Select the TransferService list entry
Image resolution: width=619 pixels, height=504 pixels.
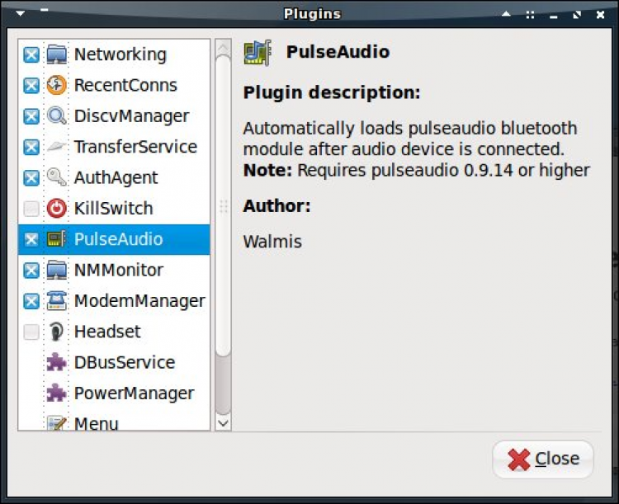point(135,147)
